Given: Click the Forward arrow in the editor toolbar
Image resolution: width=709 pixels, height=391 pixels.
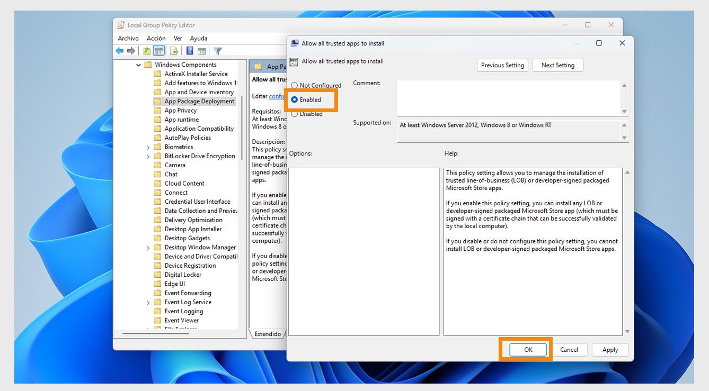Looking at the screenshot, I should [131, 51].
